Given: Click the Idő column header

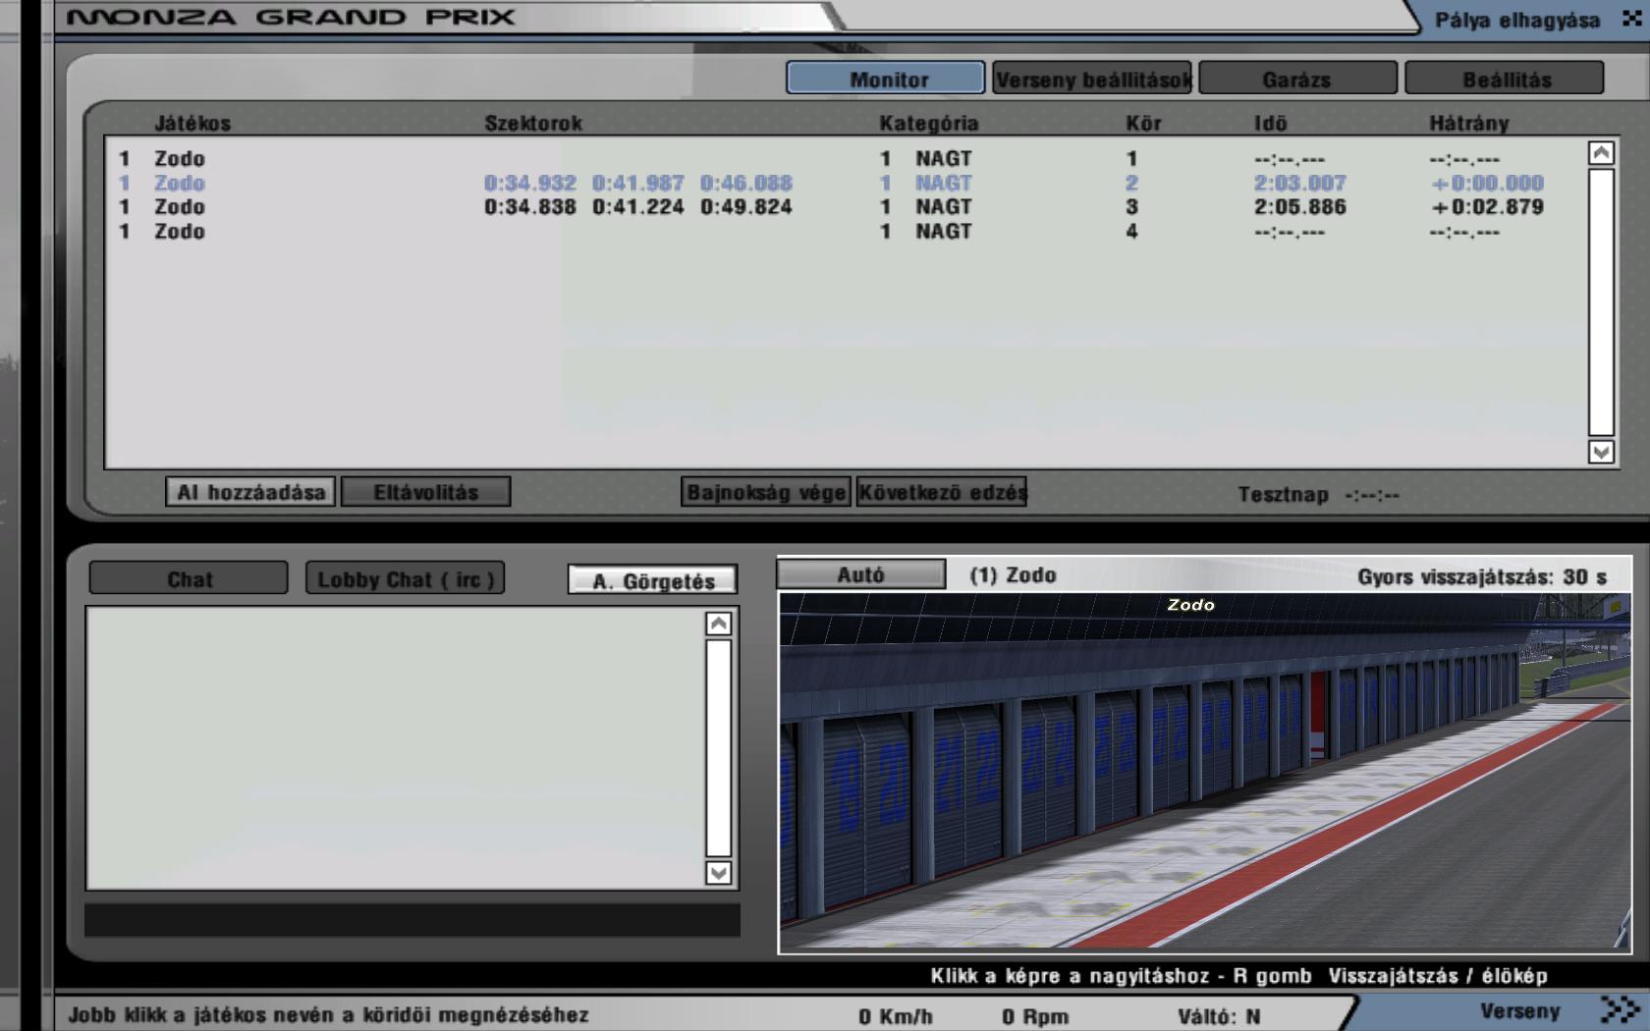Looking at the screenshot, I should [1270, 123].
